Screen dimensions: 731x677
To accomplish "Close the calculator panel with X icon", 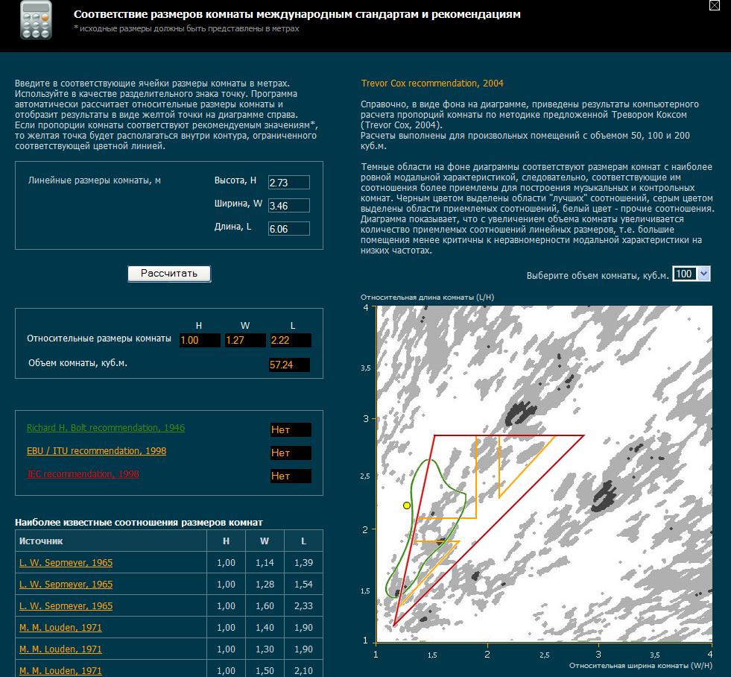I will [x=714, y=5].
